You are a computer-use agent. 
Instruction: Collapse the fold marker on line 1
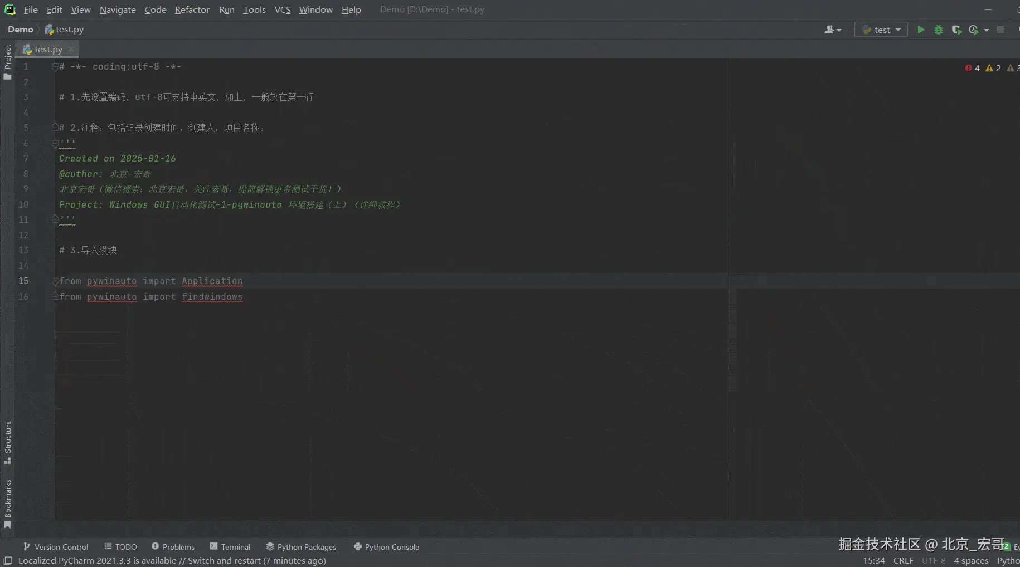click(55, 67)
